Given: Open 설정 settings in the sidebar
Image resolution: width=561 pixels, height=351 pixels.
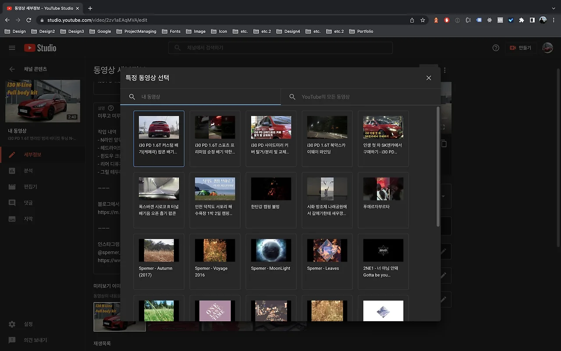Looking at the screenshot, I should [x=28, y=324].
